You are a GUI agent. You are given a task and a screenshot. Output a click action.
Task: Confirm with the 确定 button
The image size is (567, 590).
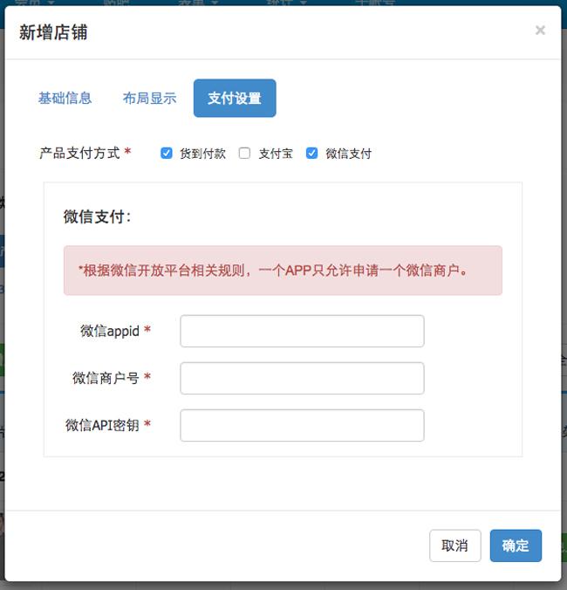click(516, 545)
